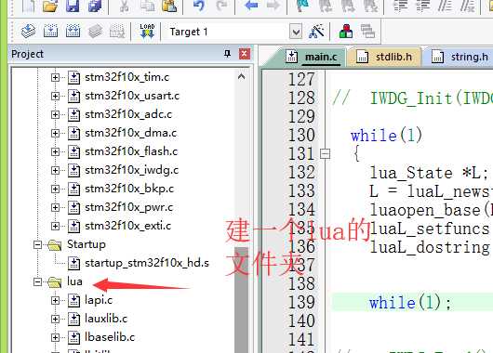Collapse the Startup group
This screenshot has width=493, height=353.
(37, 244)
